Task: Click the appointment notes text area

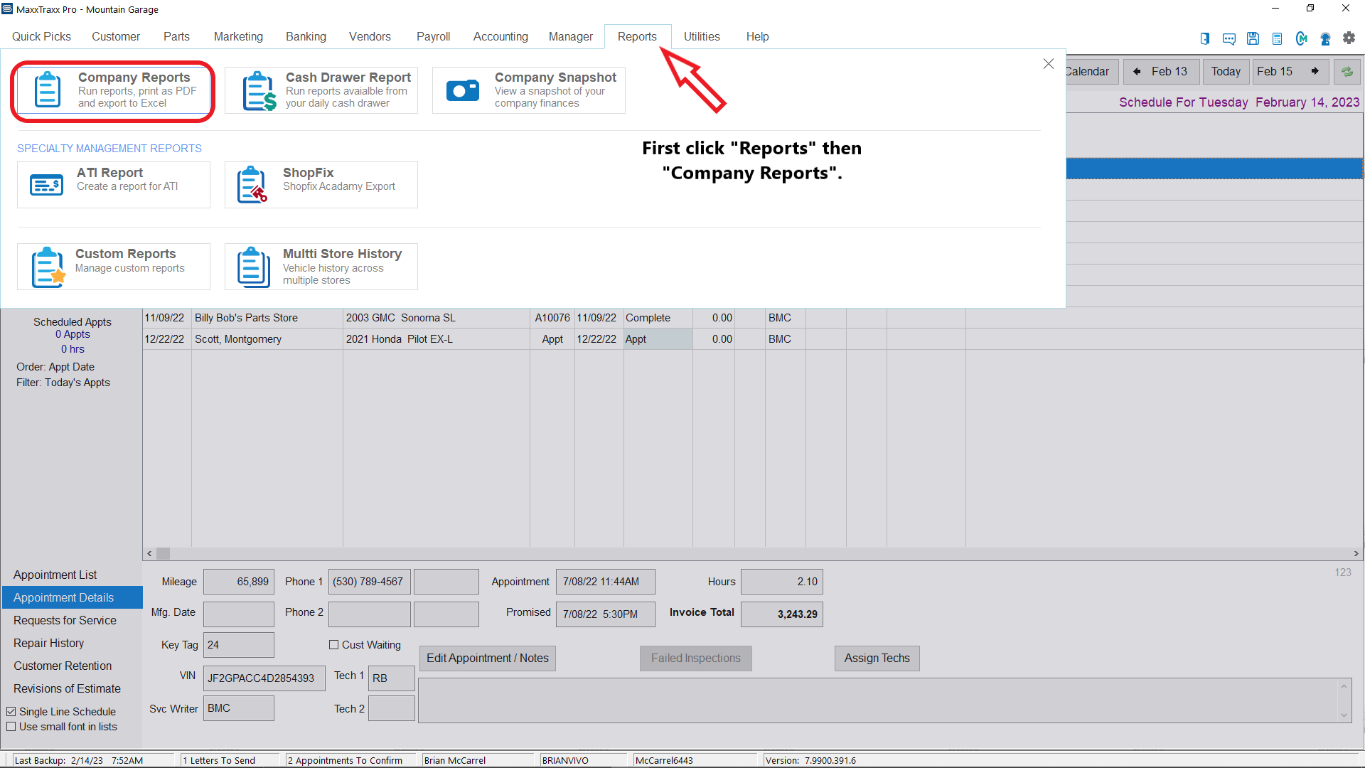Action: [x=884, y=701]
